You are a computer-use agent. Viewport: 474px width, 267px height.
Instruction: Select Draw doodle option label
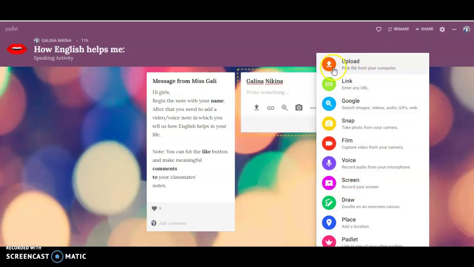pyautogui.click(x=348, y=200)
